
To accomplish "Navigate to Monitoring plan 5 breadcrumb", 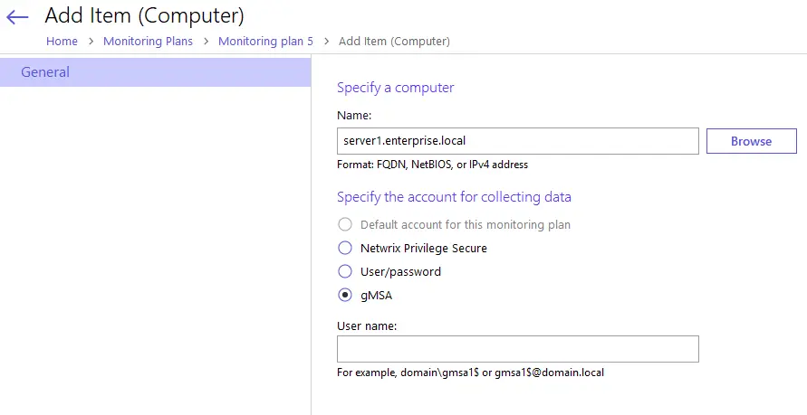I will click(x=265, y=41).
